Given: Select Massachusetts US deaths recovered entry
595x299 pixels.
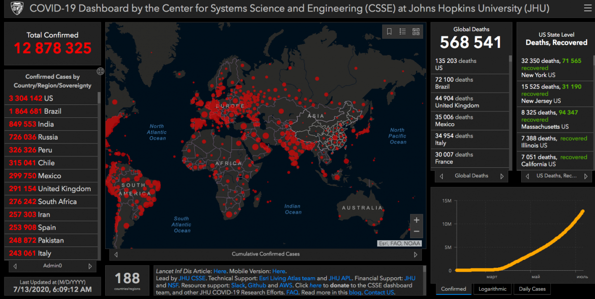Looking at the screenshot, I should click(x=554, y=120).
